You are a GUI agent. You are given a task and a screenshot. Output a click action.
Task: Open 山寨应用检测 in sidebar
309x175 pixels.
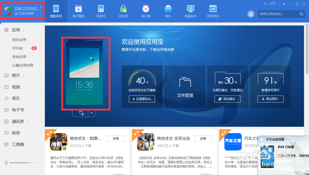[23, 65]
